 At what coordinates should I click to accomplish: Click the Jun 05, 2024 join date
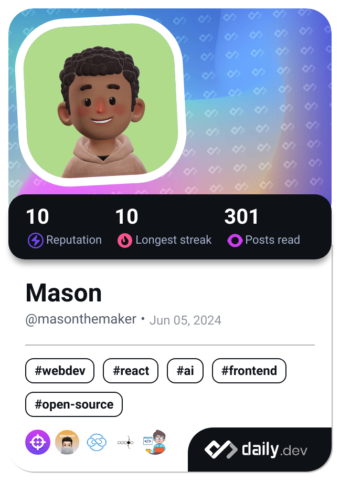click(x=185, y=320)
